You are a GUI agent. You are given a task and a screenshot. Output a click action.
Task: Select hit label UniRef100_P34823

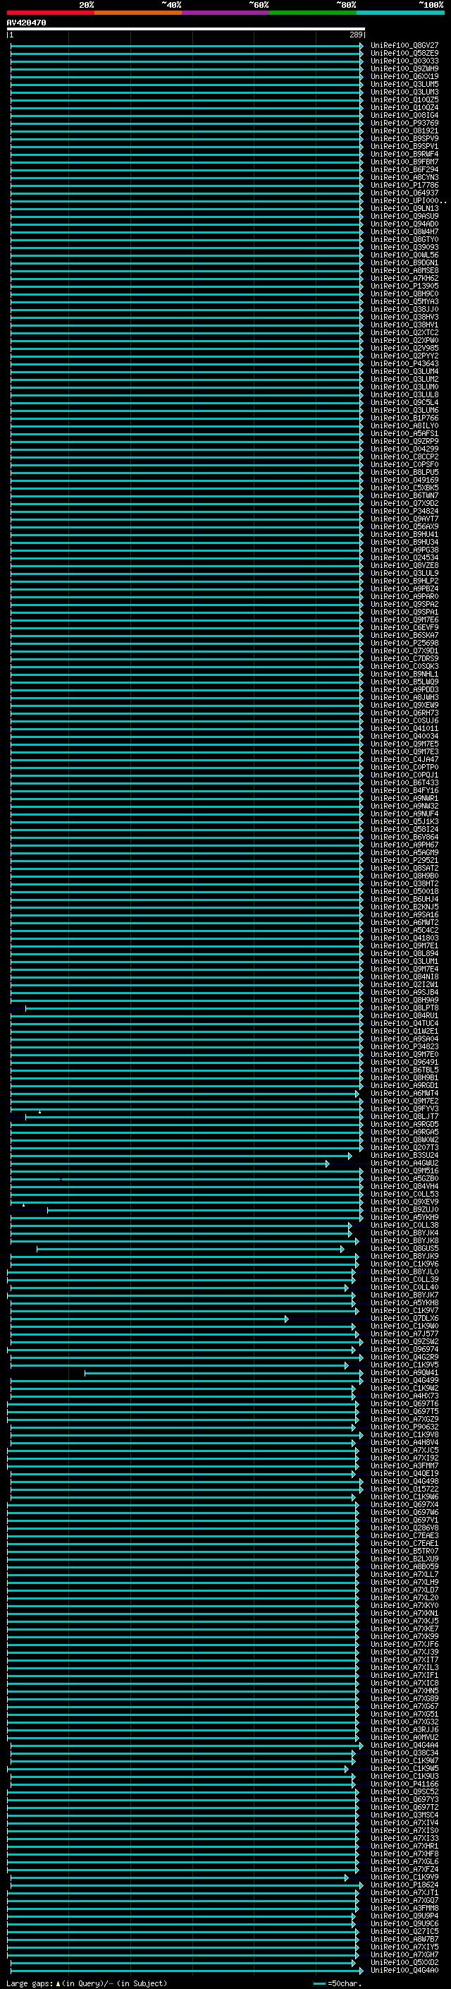(404, 1047)
